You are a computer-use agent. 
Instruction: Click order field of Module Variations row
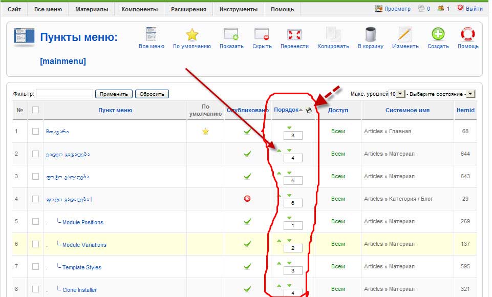tap(293, 248)
